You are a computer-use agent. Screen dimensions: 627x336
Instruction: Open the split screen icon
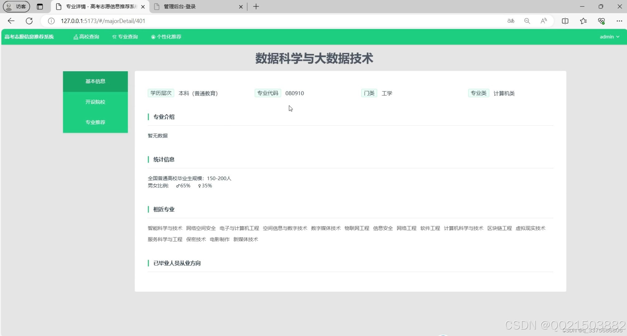pos(565,21)
